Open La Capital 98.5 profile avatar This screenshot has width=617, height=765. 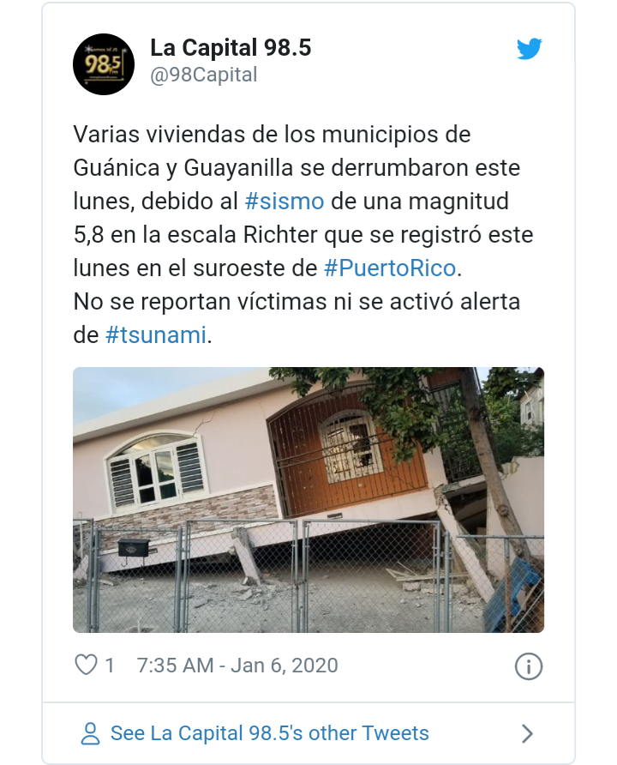pos(104,64)
